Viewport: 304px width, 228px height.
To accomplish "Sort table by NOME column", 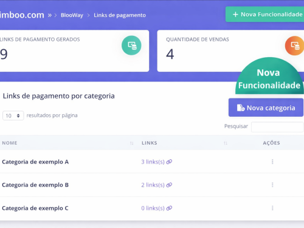I will pyautogui.click(x=131, y=143).
